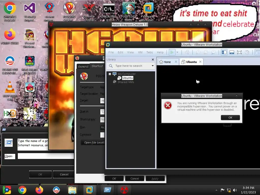260x195 pixels.
Task: Open the power options dropdown arrow beside play
Action: click(177, 52)
